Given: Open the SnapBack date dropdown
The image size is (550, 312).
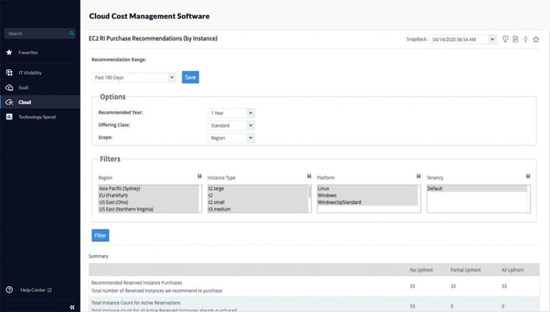Looking at the screenshot, I should coord(492,39).
